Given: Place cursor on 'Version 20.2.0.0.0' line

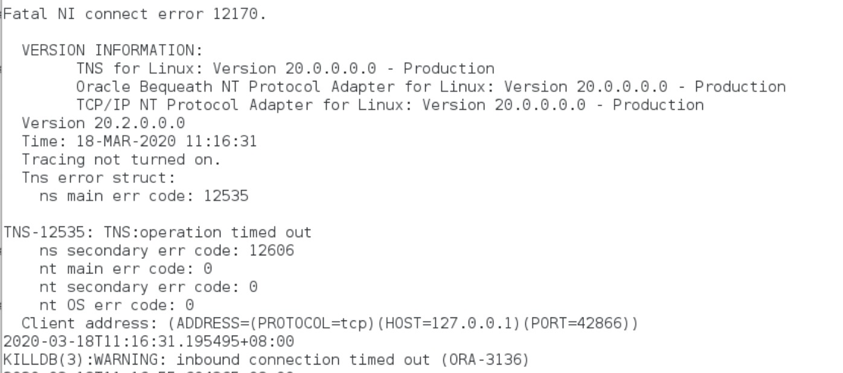Looking at the screenshot, I should (103, 123).
